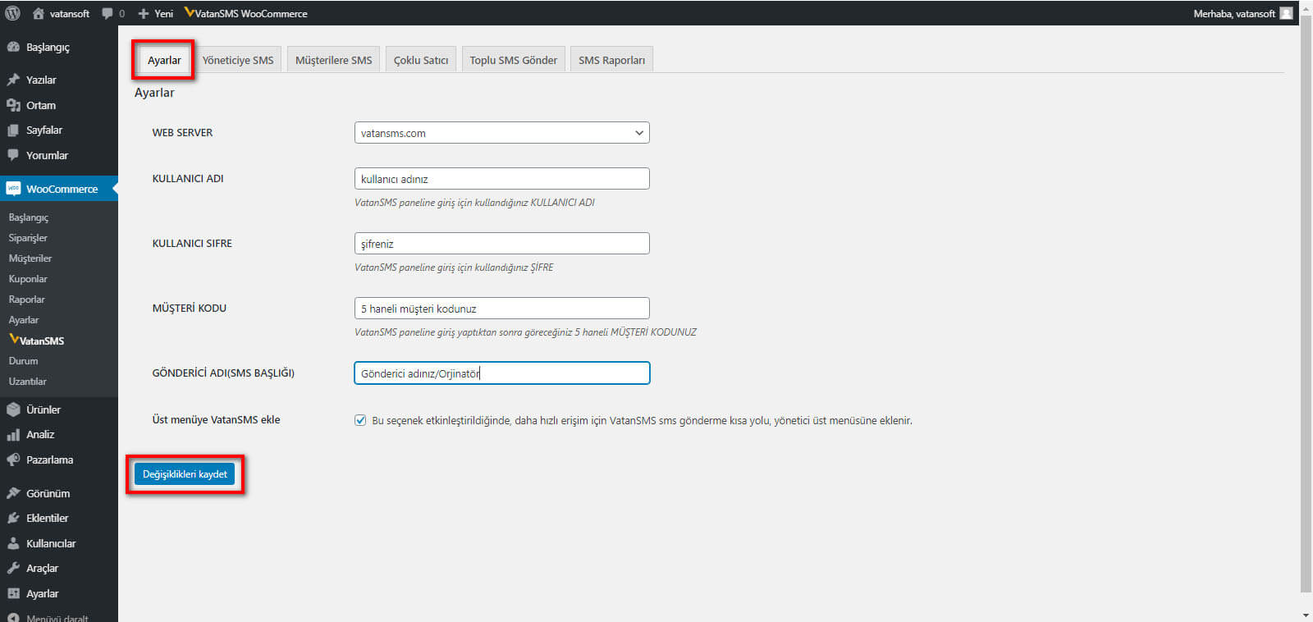Open the WEB SERVER vatansms.com dropdown
1313x622 pixels.
(x=501, y=133)
